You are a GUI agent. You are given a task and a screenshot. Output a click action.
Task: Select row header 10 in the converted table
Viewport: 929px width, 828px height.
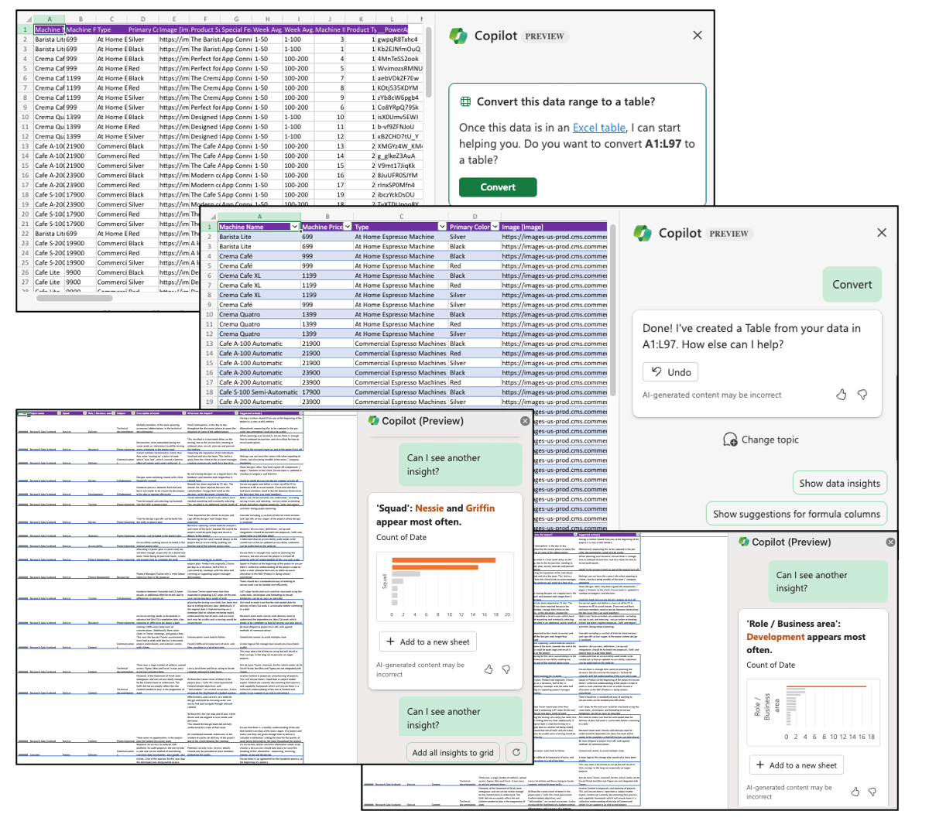[209, 314]
